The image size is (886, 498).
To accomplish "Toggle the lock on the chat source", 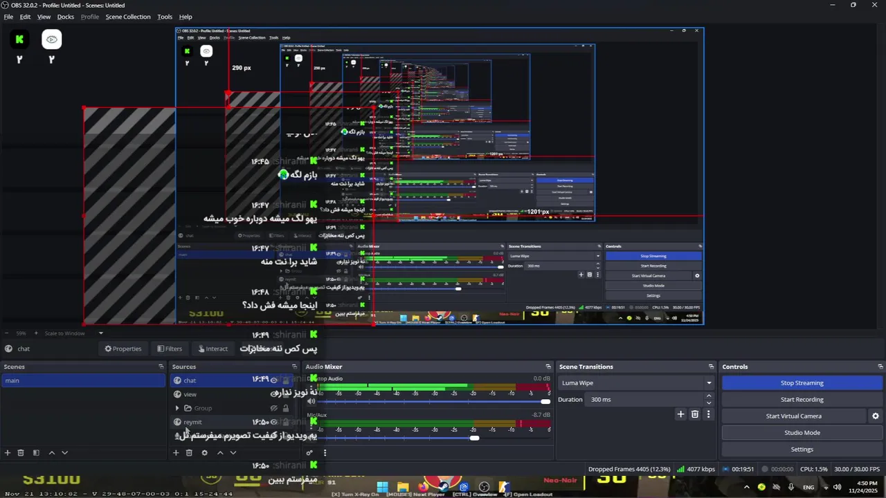I will click(286, 380).
